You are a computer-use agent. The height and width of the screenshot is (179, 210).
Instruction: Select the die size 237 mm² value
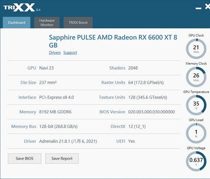[48, 83]
